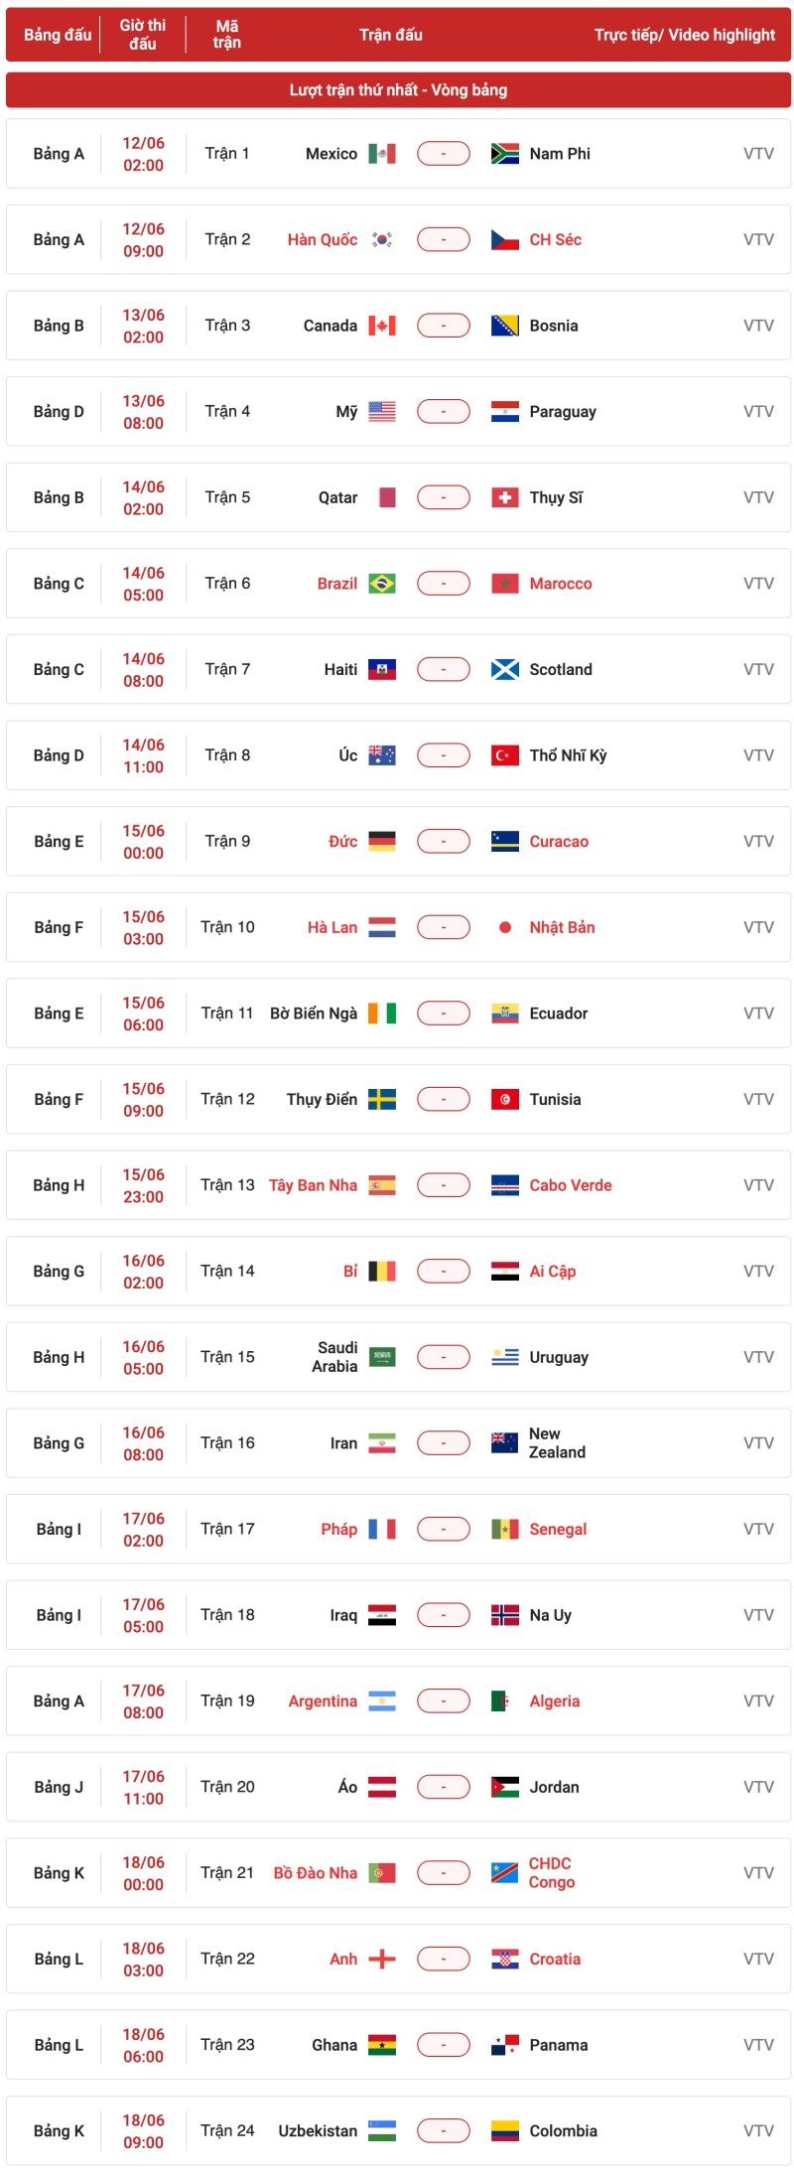This screenshot has height=2171, width=794.
Task: Open the Hàn Quốc team link
Action: [x=323, y=239]
